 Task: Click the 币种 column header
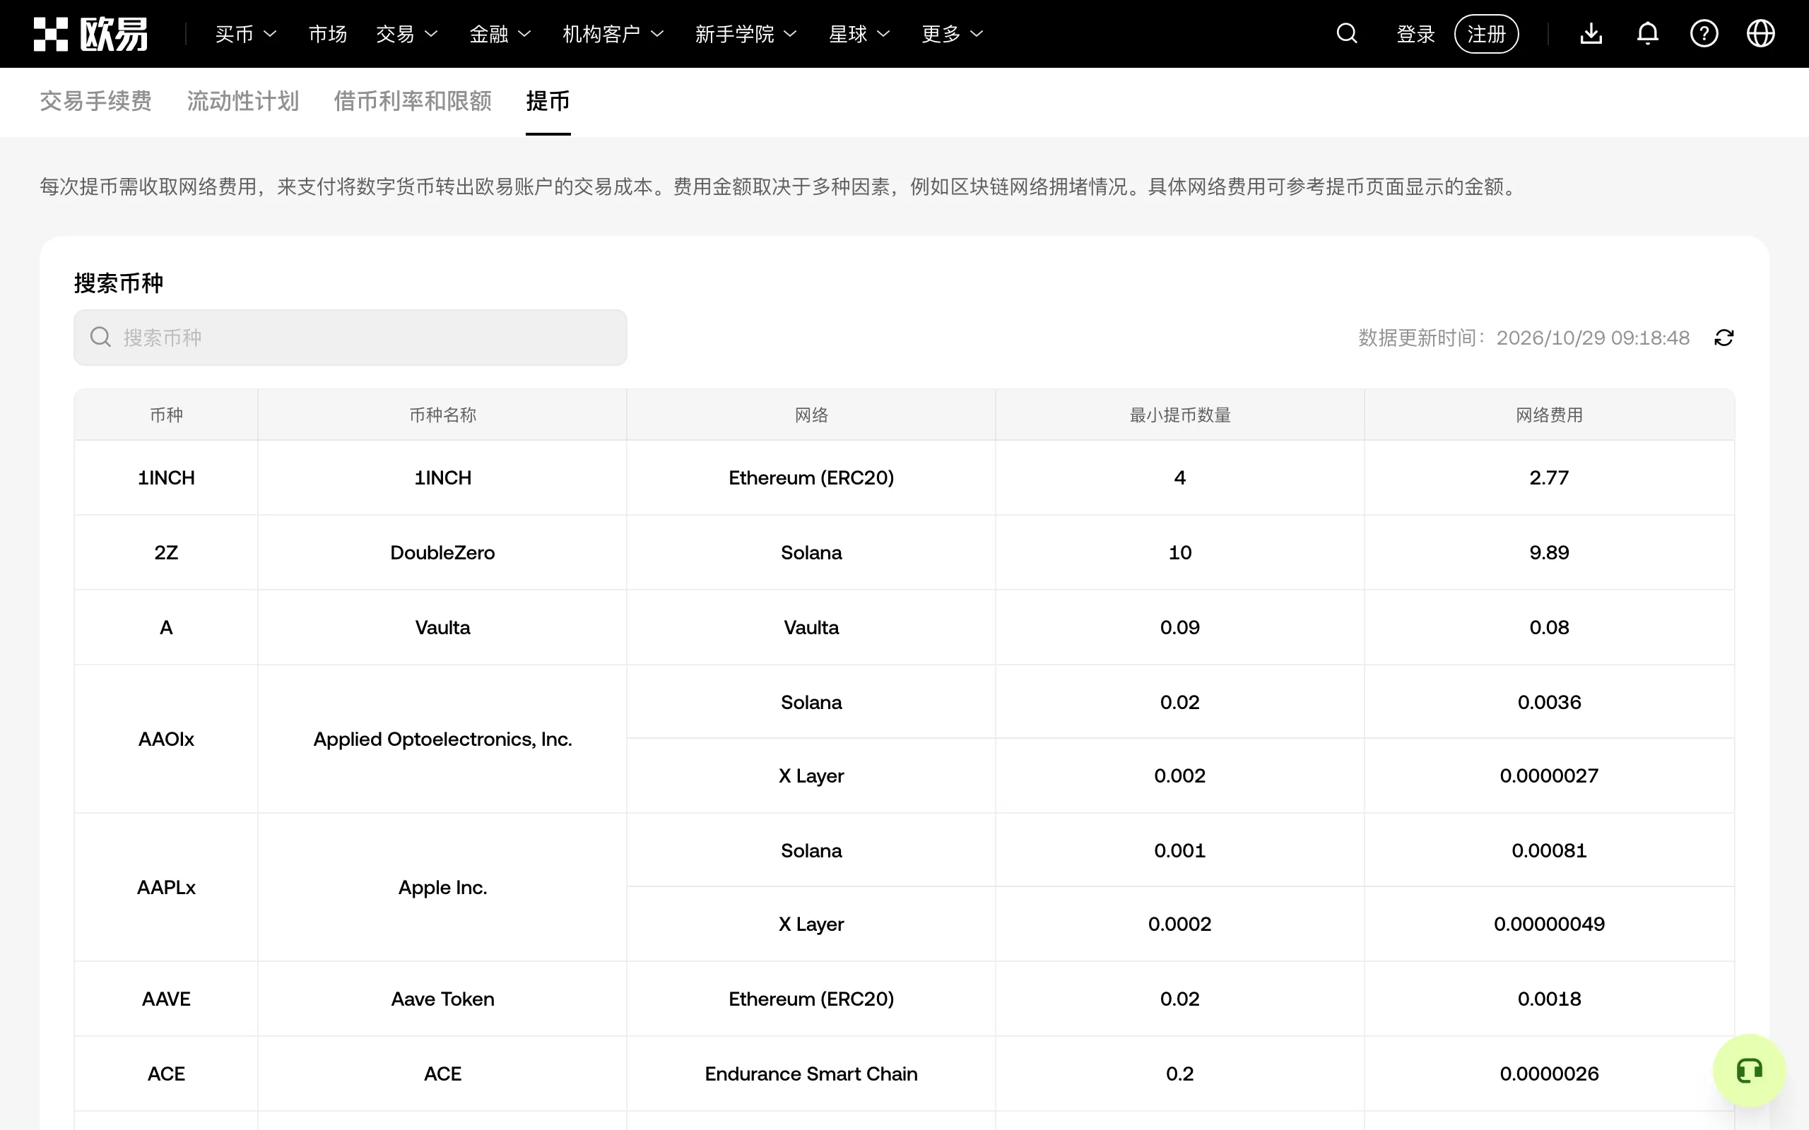(166, 415)
